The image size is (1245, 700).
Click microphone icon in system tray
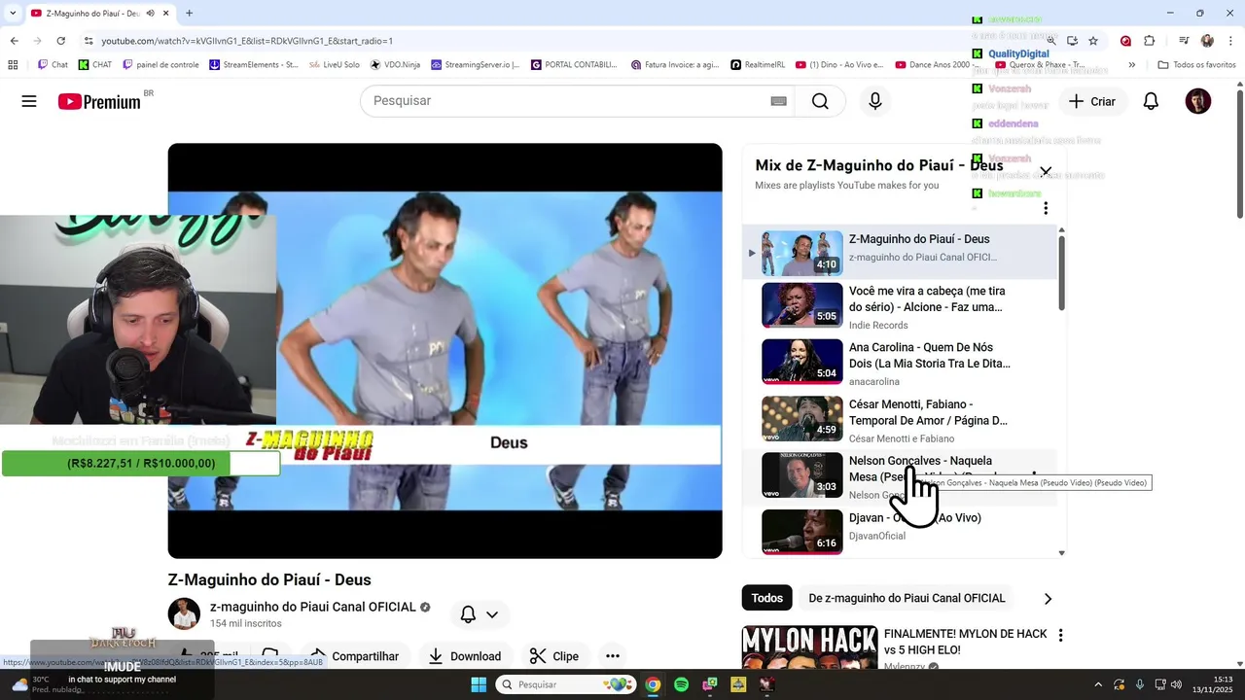pos(1140,684)
